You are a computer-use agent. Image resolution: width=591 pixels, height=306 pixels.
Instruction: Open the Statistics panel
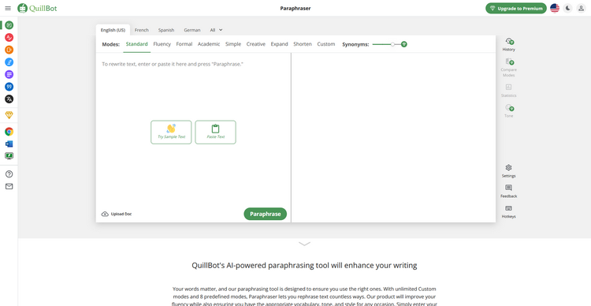(508, 91)
